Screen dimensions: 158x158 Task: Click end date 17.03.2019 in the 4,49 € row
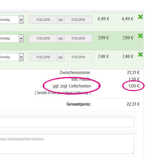click(x=78, y=20)
